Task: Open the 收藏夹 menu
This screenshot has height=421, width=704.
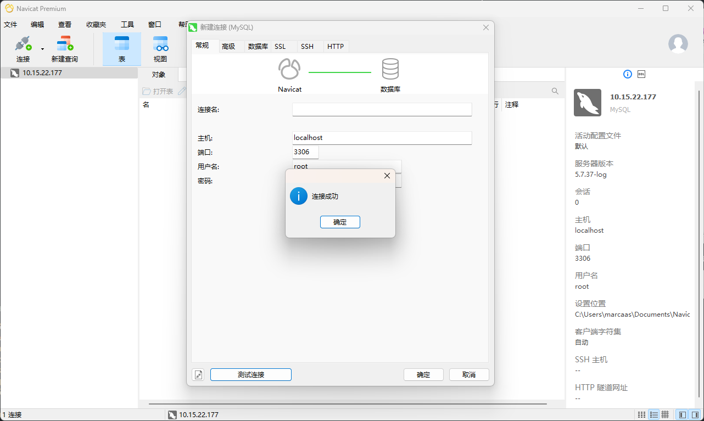Action: (96, 25)
